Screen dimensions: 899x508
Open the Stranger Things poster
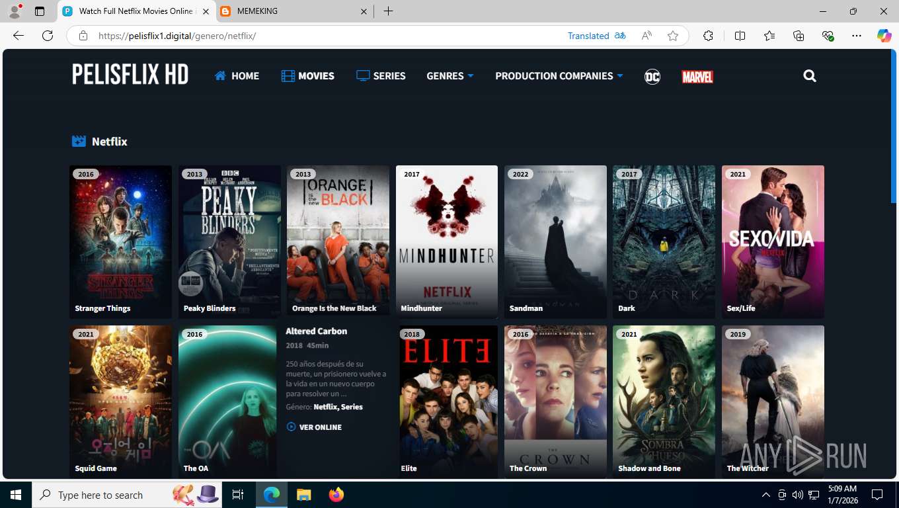pos(120,241)
